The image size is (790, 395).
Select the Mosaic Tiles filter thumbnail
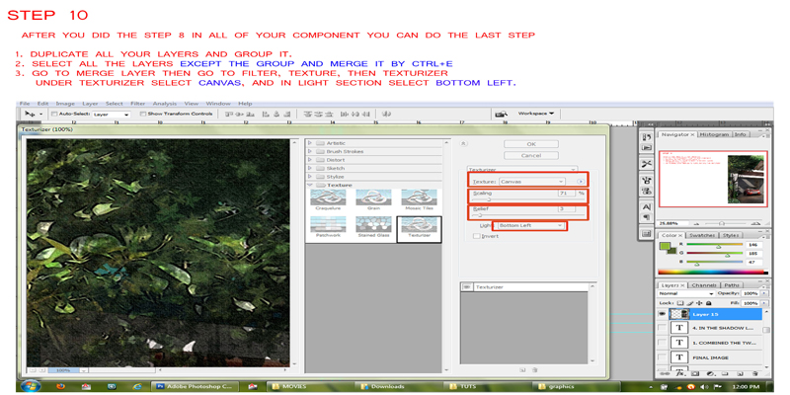pos(419,198)
